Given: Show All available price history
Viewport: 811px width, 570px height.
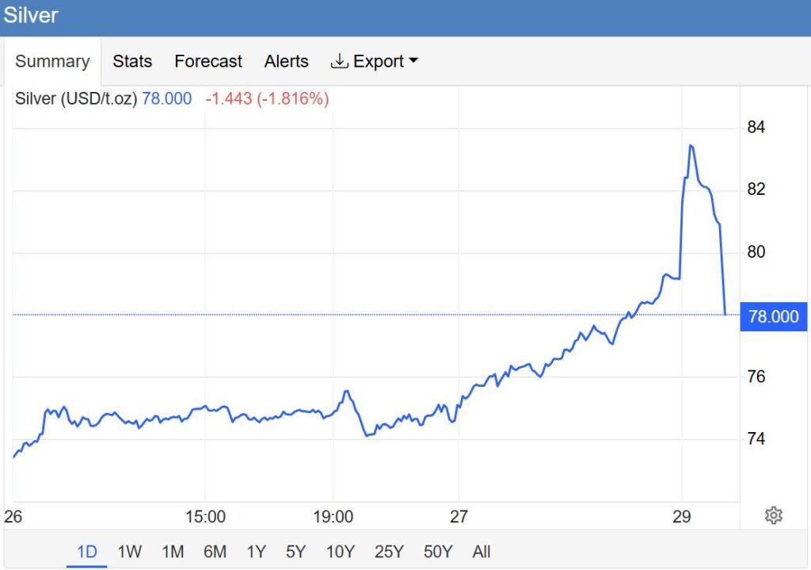Looking at the screenshot, I should point(482,552).
